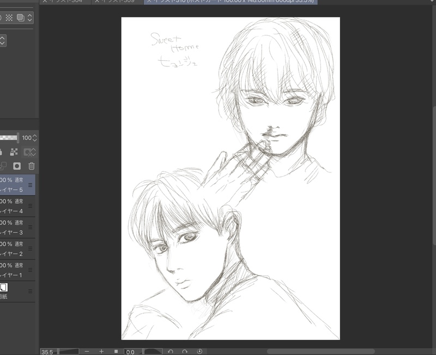
Task: Grab the レイヤー 1 row handle icon
Action: (31, 270)
